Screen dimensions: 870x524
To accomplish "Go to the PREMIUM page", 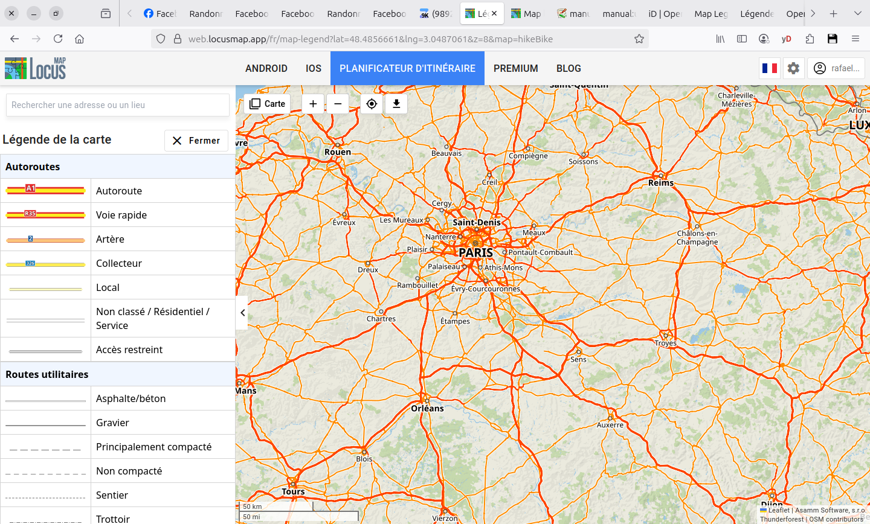I will click(515, 68).
